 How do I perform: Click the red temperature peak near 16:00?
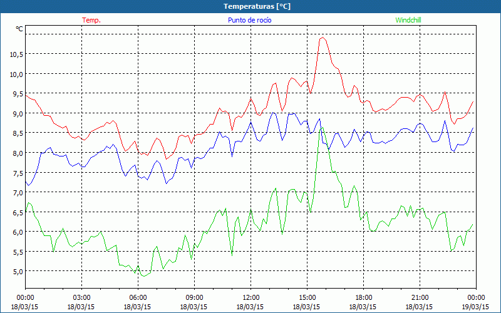[323, 38]
